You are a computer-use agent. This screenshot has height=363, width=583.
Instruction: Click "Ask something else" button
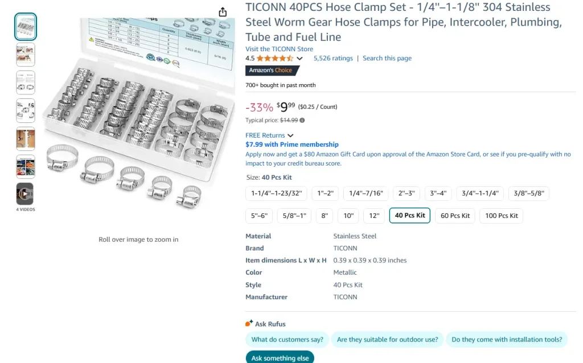click(280, 358)
